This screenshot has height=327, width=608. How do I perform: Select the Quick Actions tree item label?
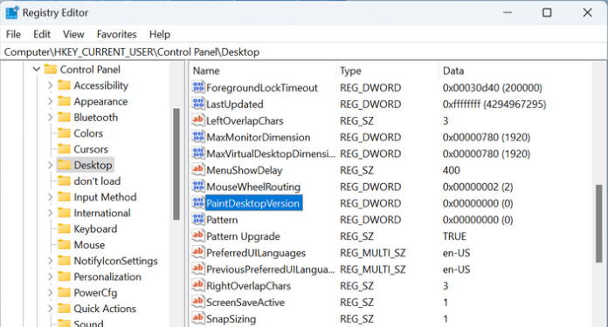point(105,309)
